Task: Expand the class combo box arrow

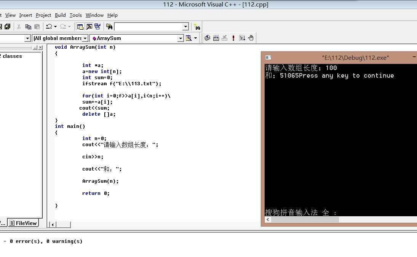Action: pyautogui.click(x=27, y=38)
